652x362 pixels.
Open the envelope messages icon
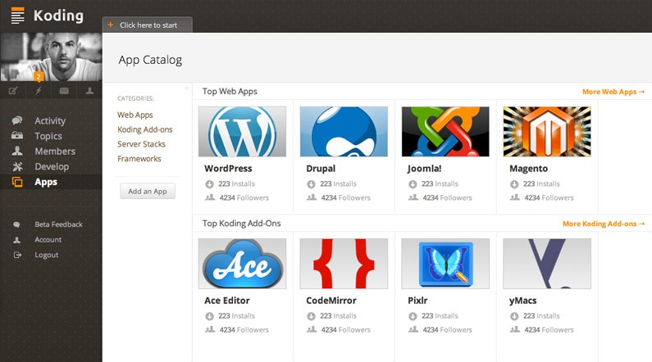coord(64,90)
